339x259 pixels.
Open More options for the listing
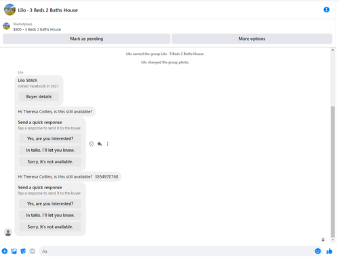(x=252, y=39)
